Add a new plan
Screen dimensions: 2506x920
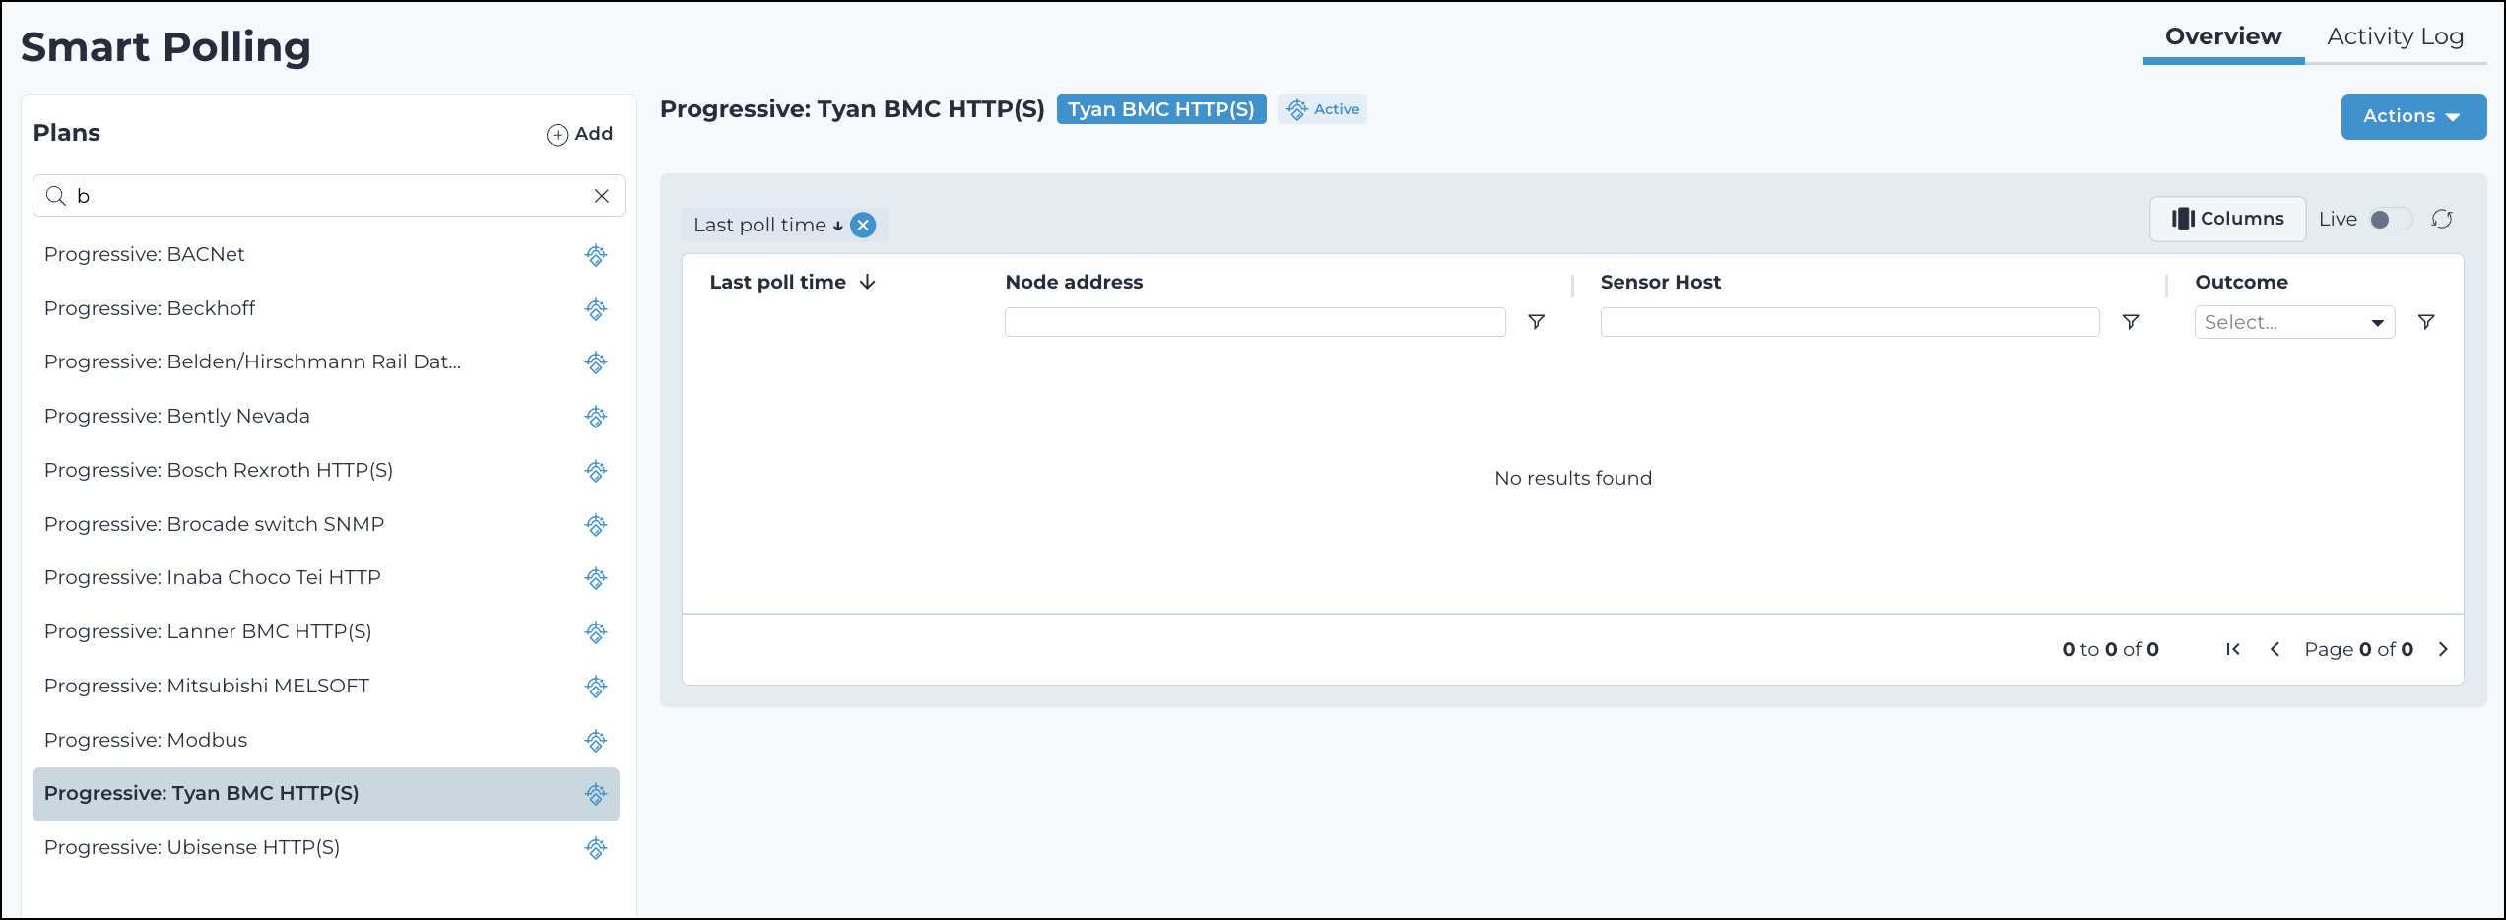click(579, 134)
